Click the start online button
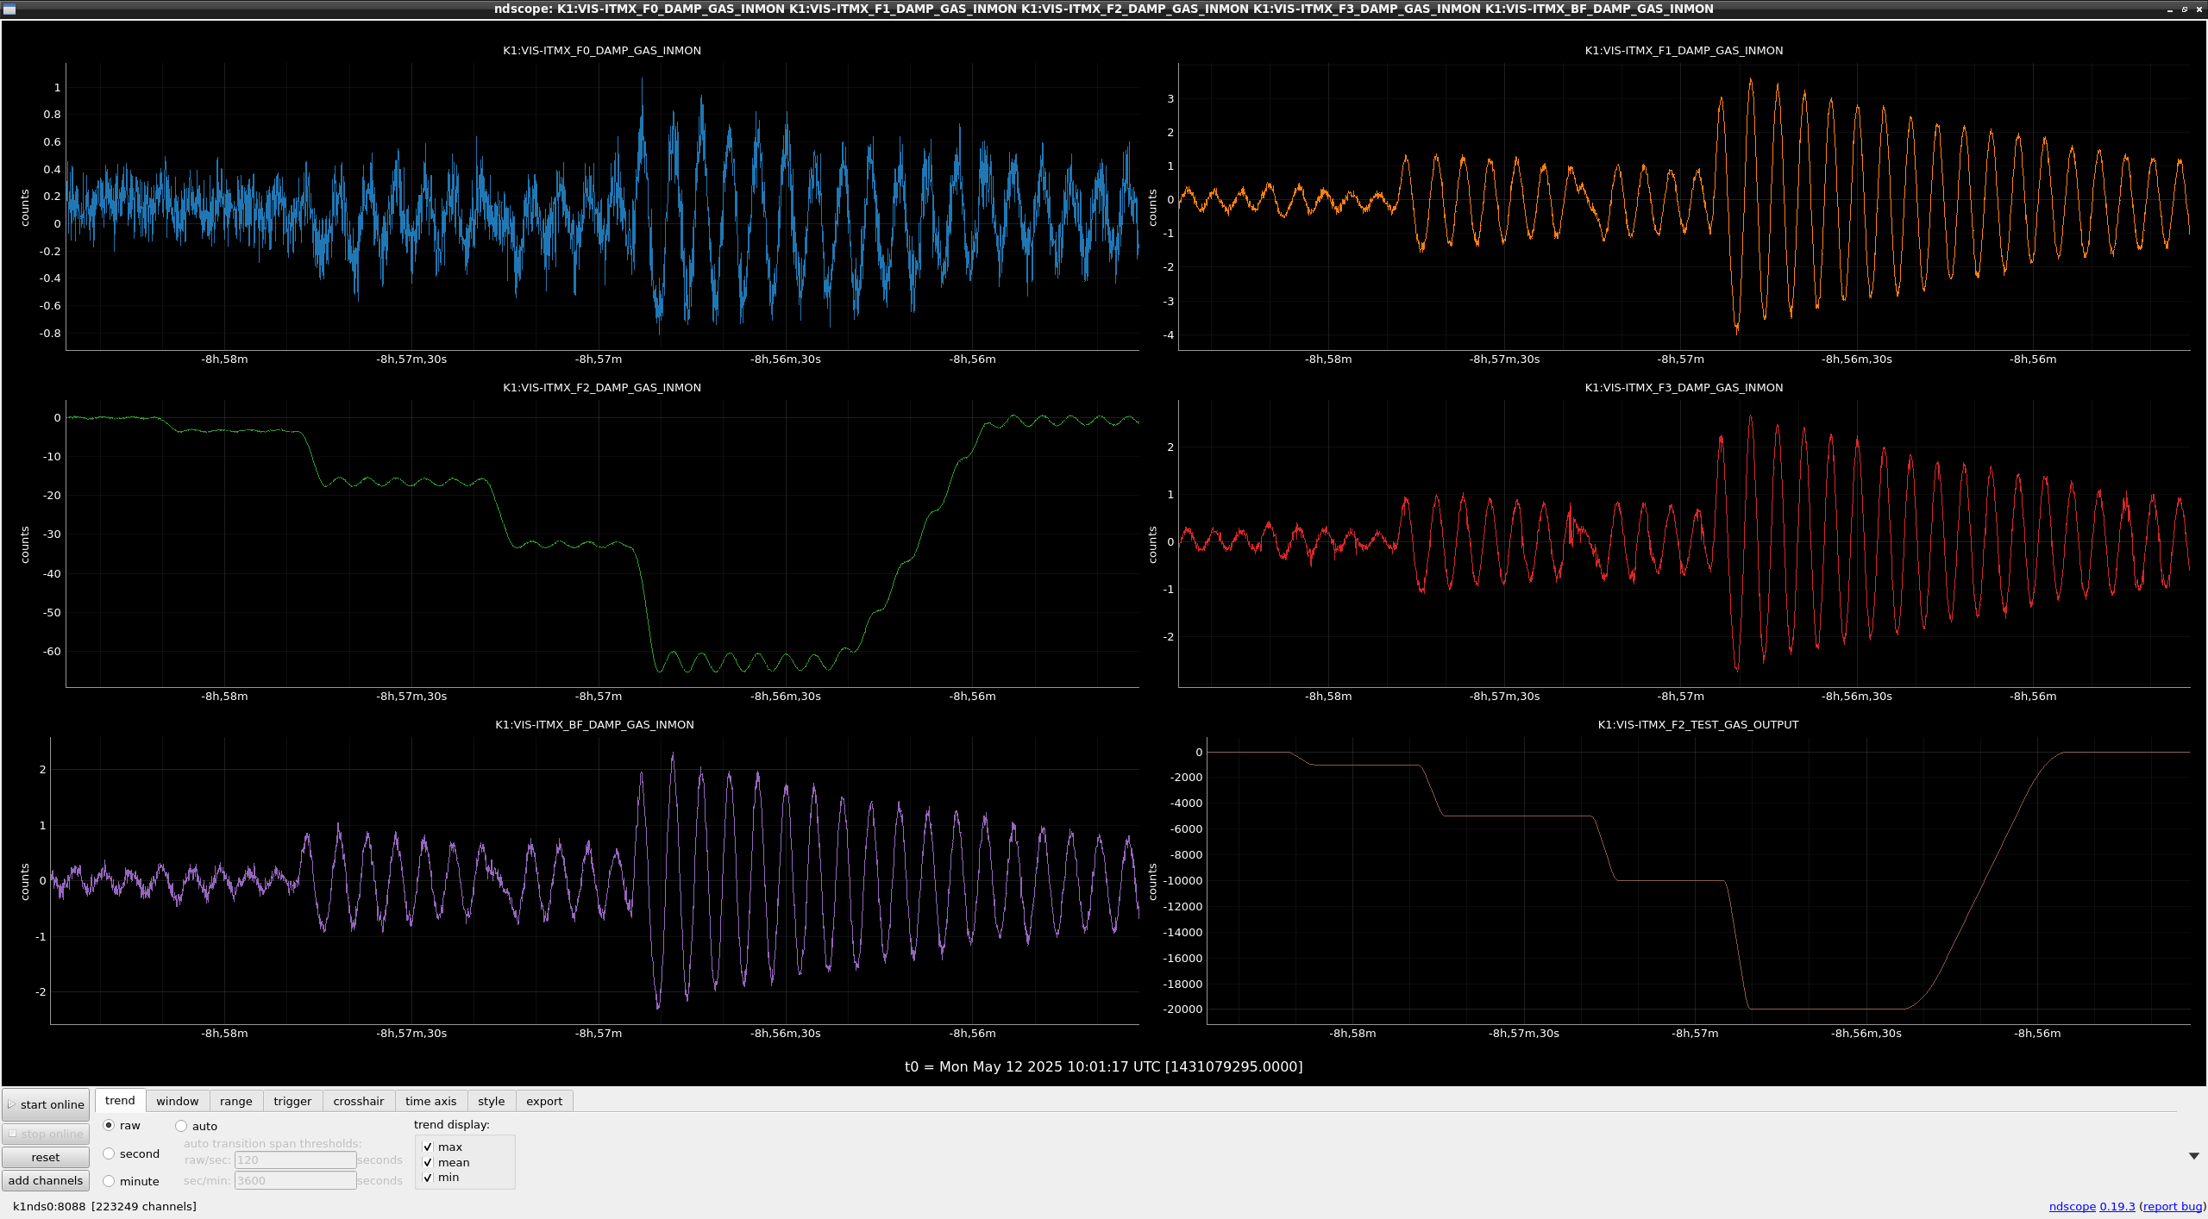The image size is (2208, 1219). pyautogui.click(x=46, y=1104)
